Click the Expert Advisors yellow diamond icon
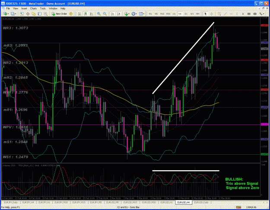The image size is (270, 210). [71, 14]
